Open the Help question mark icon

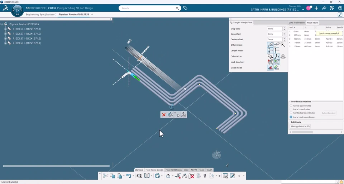coord(340,8)
